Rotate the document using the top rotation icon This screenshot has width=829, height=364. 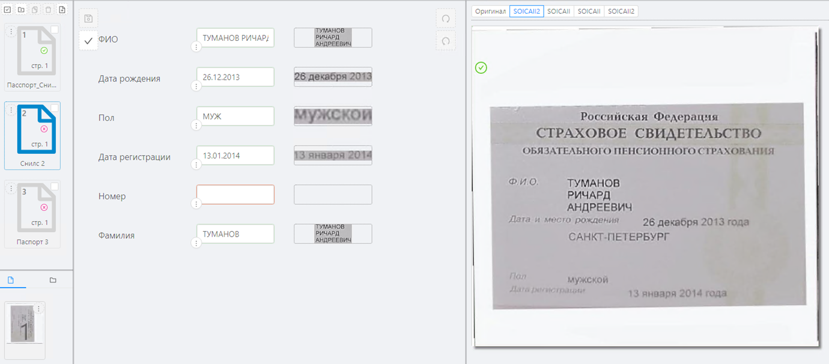pyautogui.click(x=445, y=19)
